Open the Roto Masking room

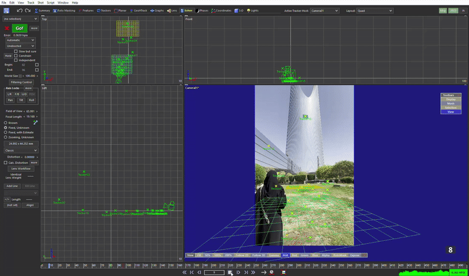pos(64,11)
